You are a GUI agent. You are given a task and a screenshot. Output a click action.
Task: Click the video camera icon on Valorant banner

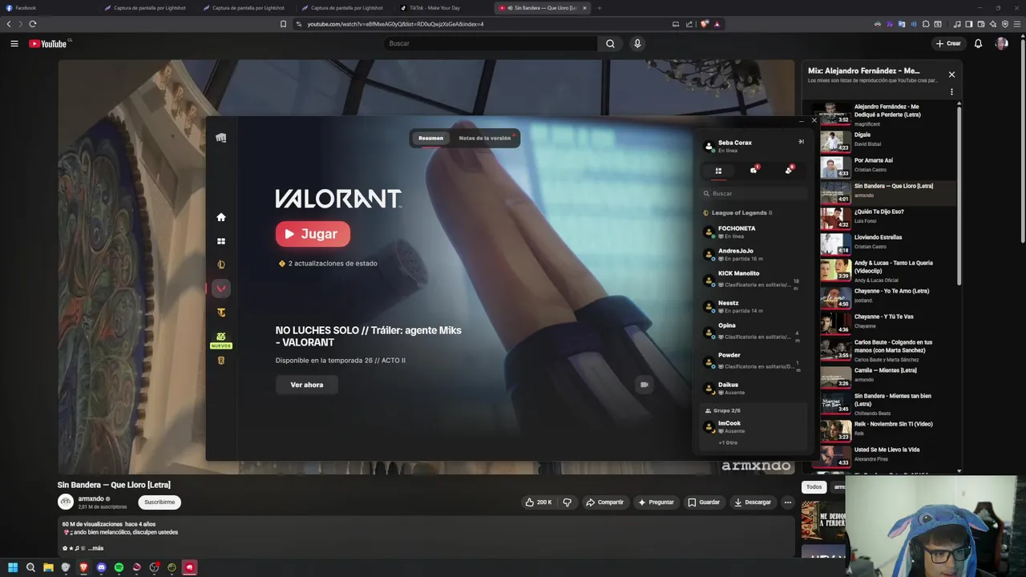[644, 385]
